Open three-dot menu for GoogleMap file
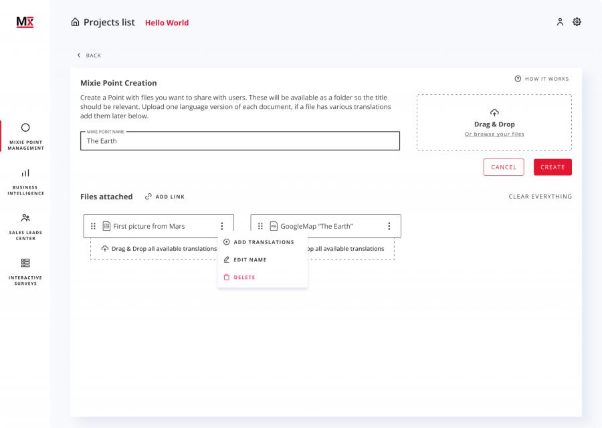Image resolution: width=602 pixels, height=428 pixels. click(389, 226)
